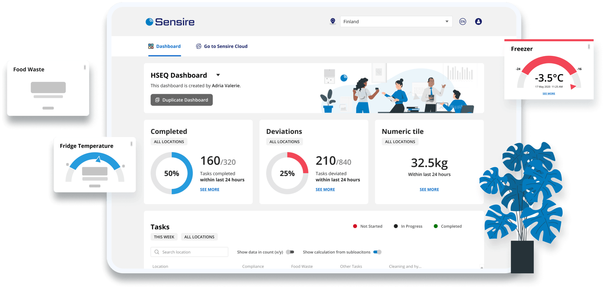Click See More on the Freezer card

coord(549,93)
